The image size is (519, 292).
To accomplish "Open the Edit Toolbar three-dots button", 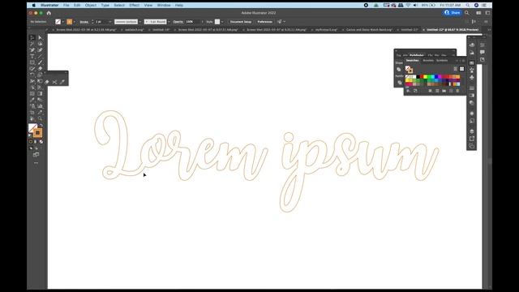I will [36, 163].
